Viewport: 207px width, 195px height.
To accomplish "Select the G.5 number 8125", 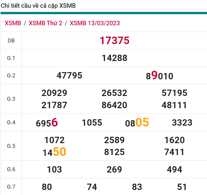I will [x=114, y=152].
